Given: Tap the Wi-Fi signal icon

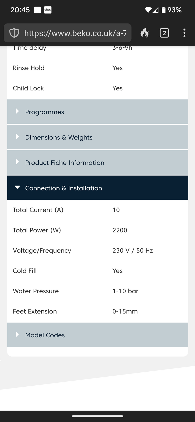Looking at the screenshot, I should tap(148, 10).
